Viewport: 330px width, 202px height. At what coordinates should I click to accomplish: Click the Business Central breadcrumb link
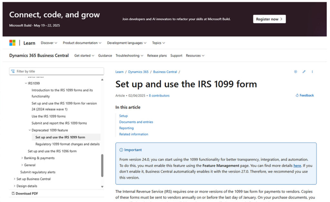[165, 72]
